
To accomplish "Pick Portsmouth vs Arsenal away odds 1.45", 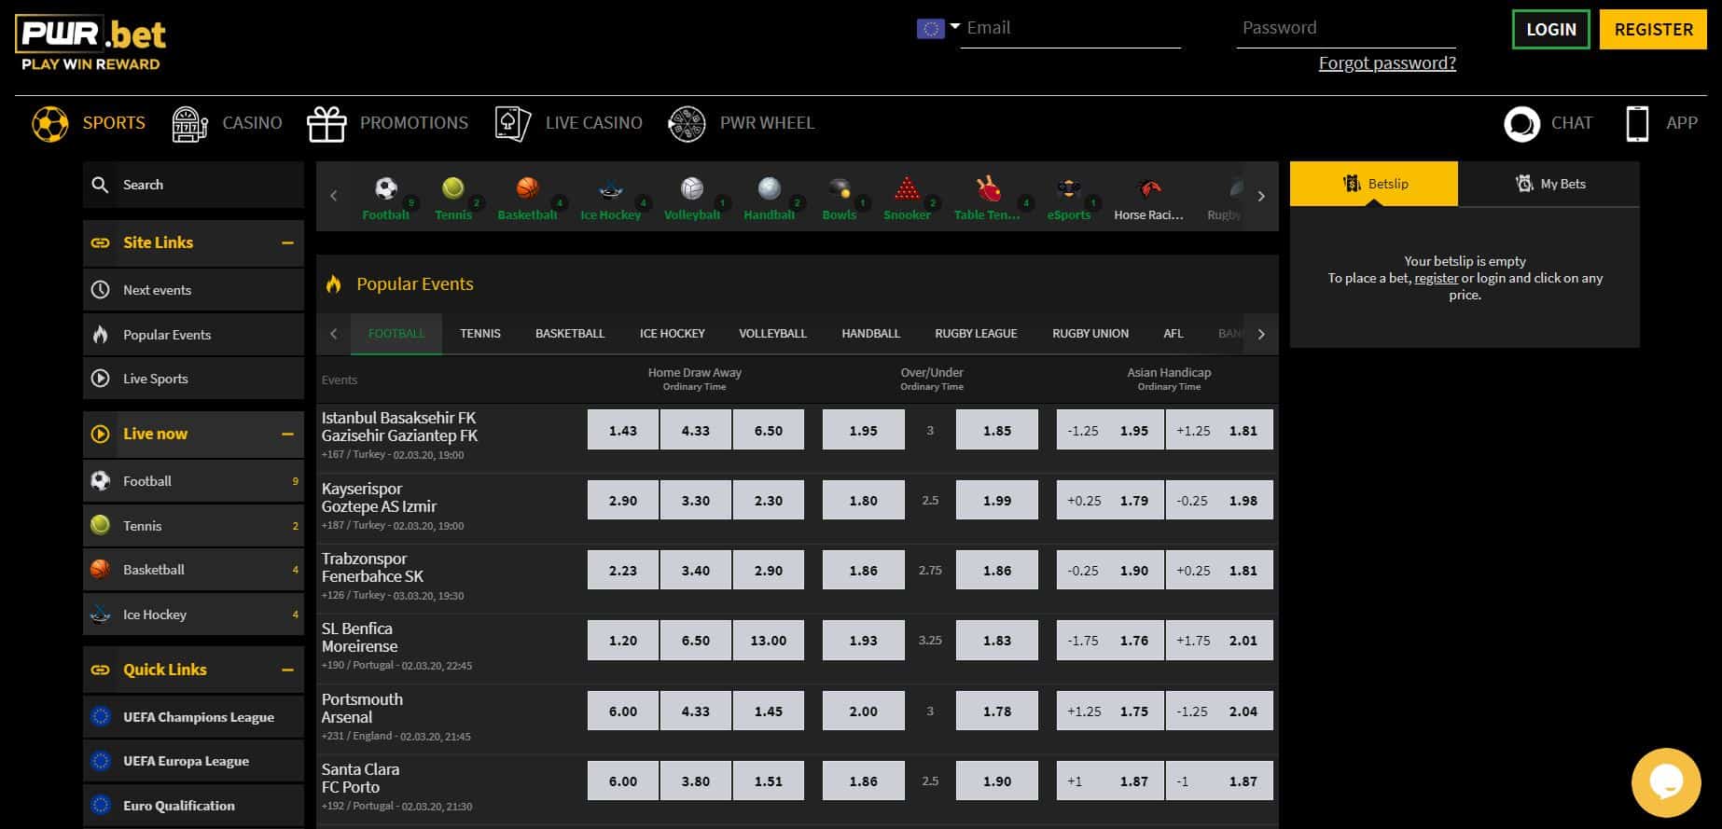I will point(769,711).
